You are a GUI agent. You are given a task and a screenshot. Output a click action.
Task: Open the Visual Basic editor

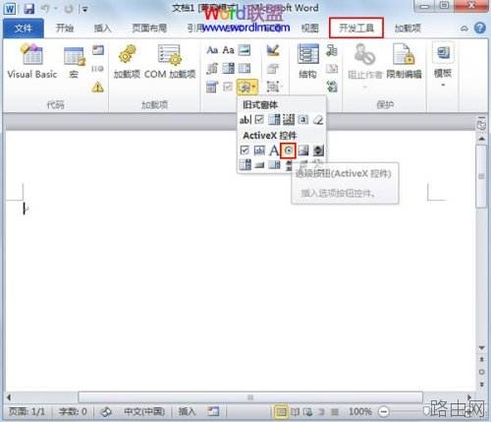(x=31, y=62)
